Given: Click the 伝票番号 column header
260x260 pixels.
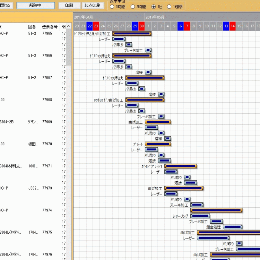Looking at the screenshot, I should (x=50, y=27).
